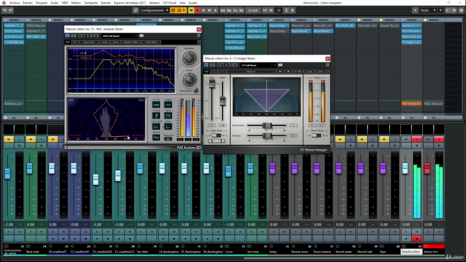Click the undo arrow in MixConsole toolbar
466x262 pixels.
(x=5, y=10)
